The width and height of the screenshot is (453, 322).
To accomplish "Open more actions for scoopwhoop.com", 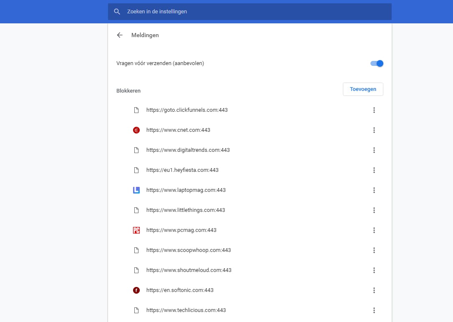I will (374, 250).
